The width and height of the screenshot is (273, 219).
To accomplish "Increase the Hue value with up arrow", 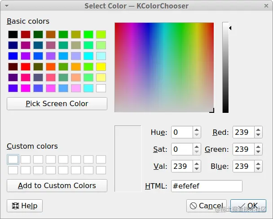I will [197, 129].
